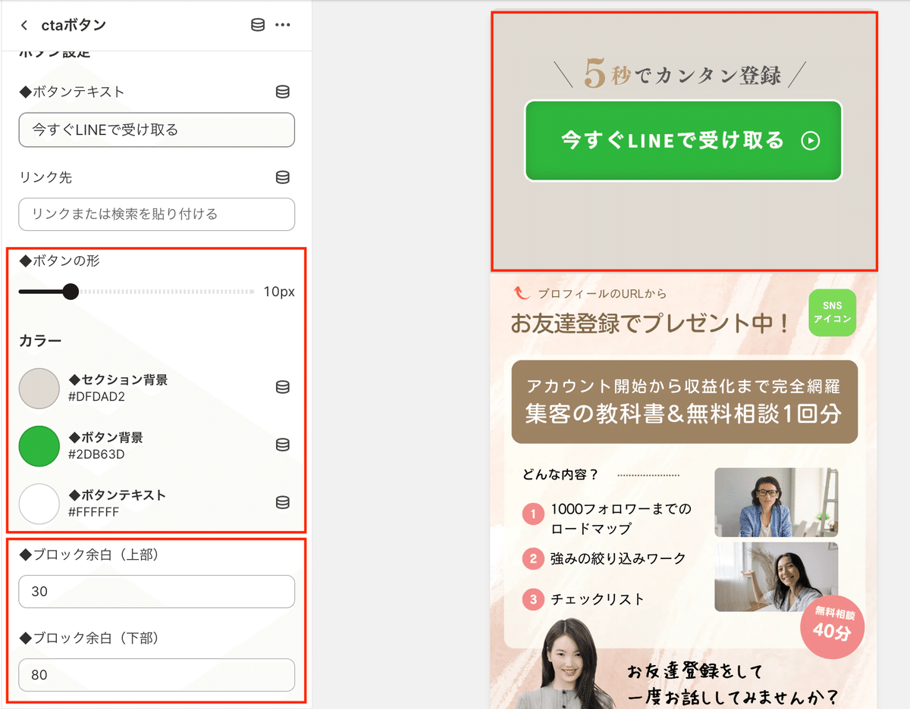Click the green SNSアイコン badge in the preview
Viewport: 910px width, 709px height.
832,312
